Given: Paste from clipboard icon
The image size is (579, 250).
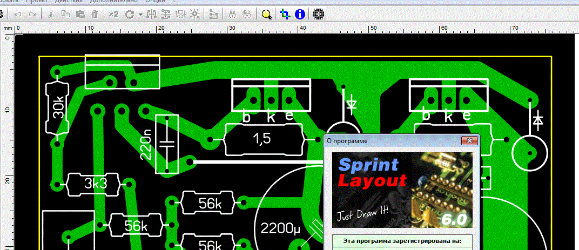Looking at the screenshot, I should 80,15.
